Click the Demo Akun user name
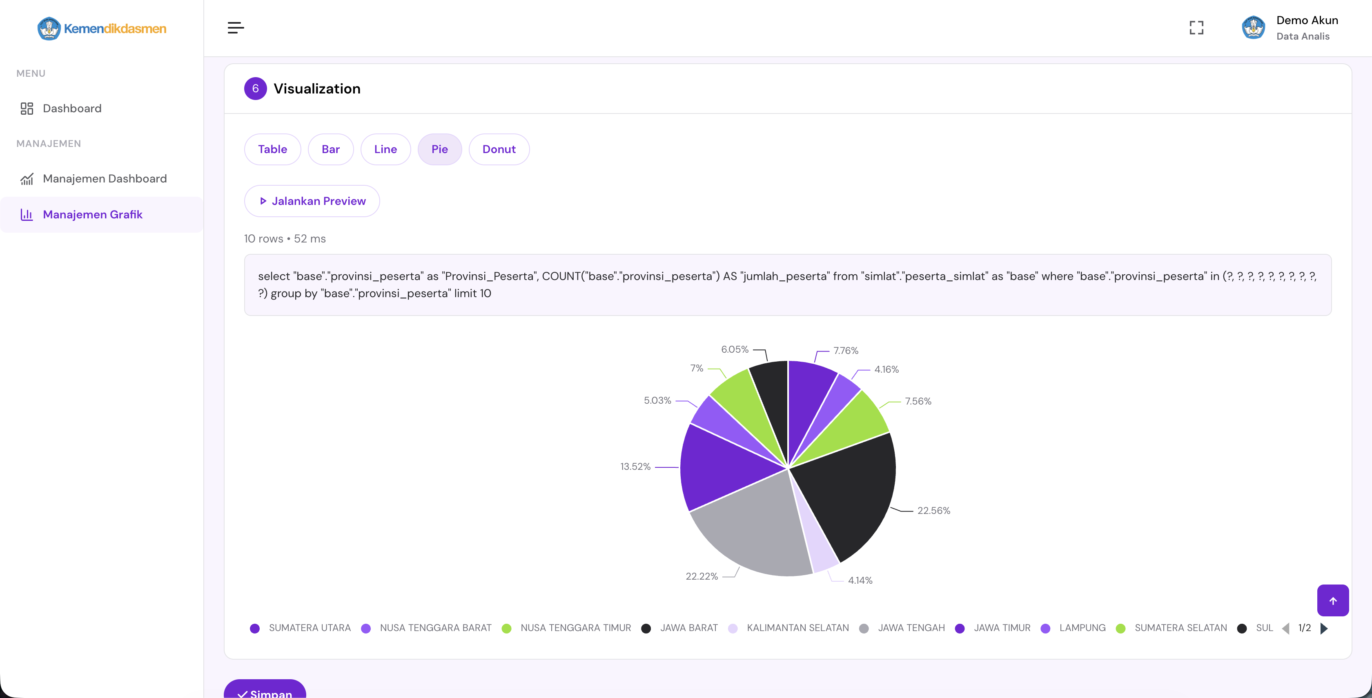Viewport: 1372px width, 698px height. 1307,20
